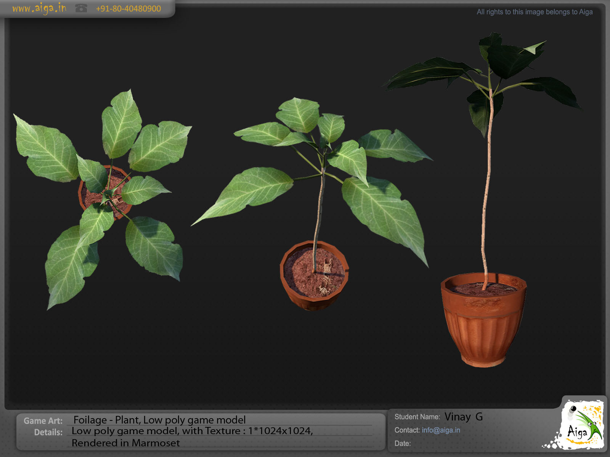
Task: Click the 'Game Art:' label
Action: (43, 421)
